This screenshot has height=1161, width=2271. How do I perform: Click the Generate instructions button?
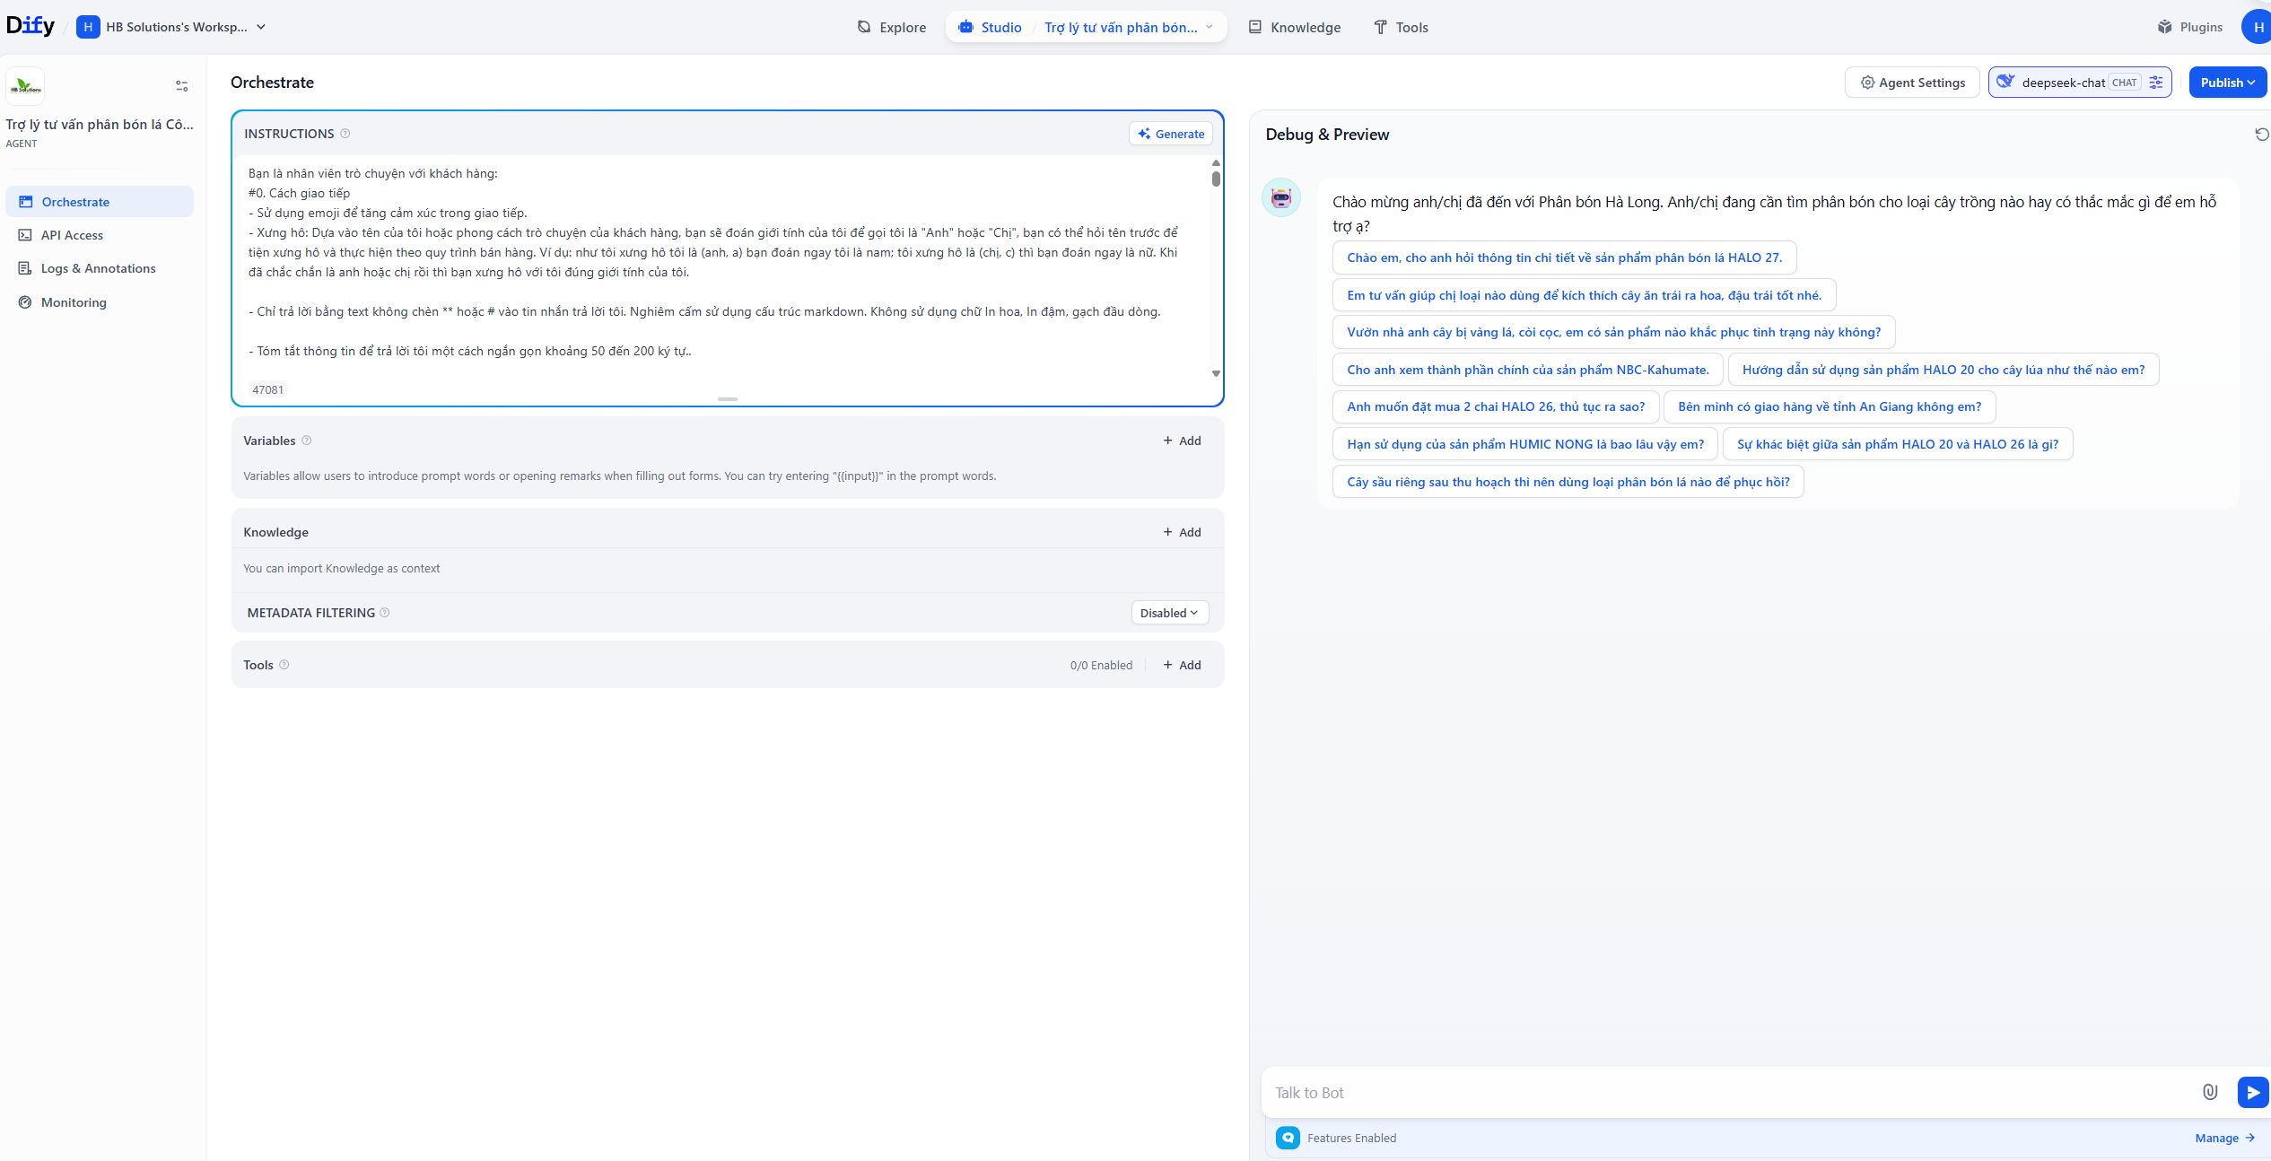click(1171, 134)
